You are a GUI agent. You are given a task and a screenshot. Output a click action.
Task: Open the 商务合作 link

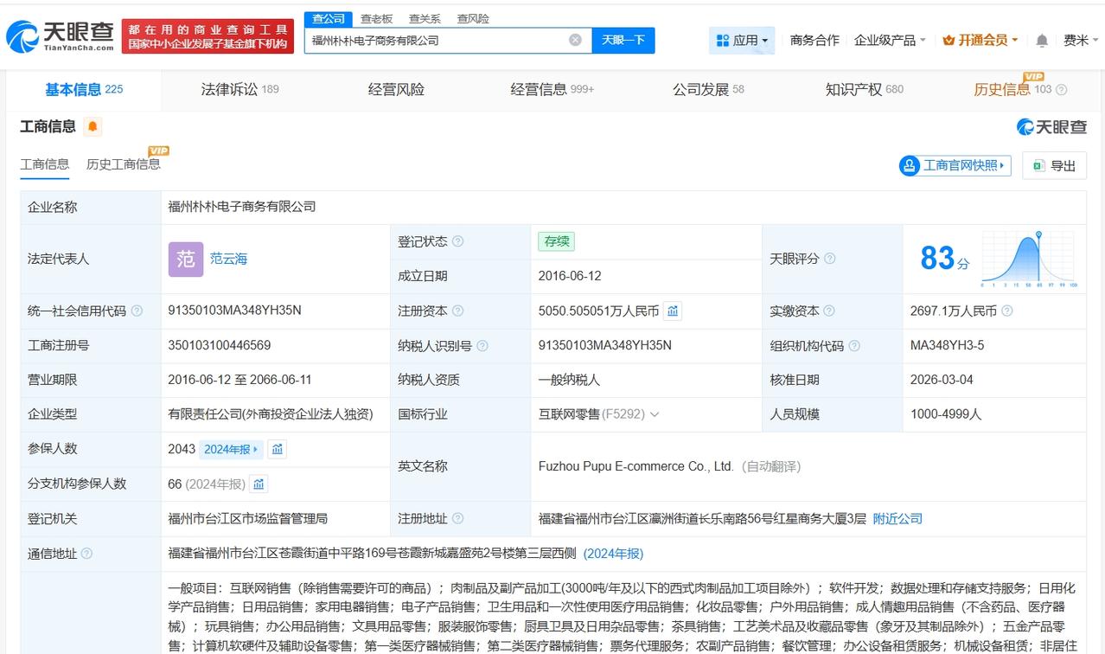814,40
